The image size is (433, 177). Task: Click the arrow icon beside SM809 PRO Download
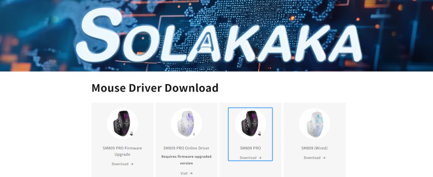pyautogui.click(x=260, y=158)
